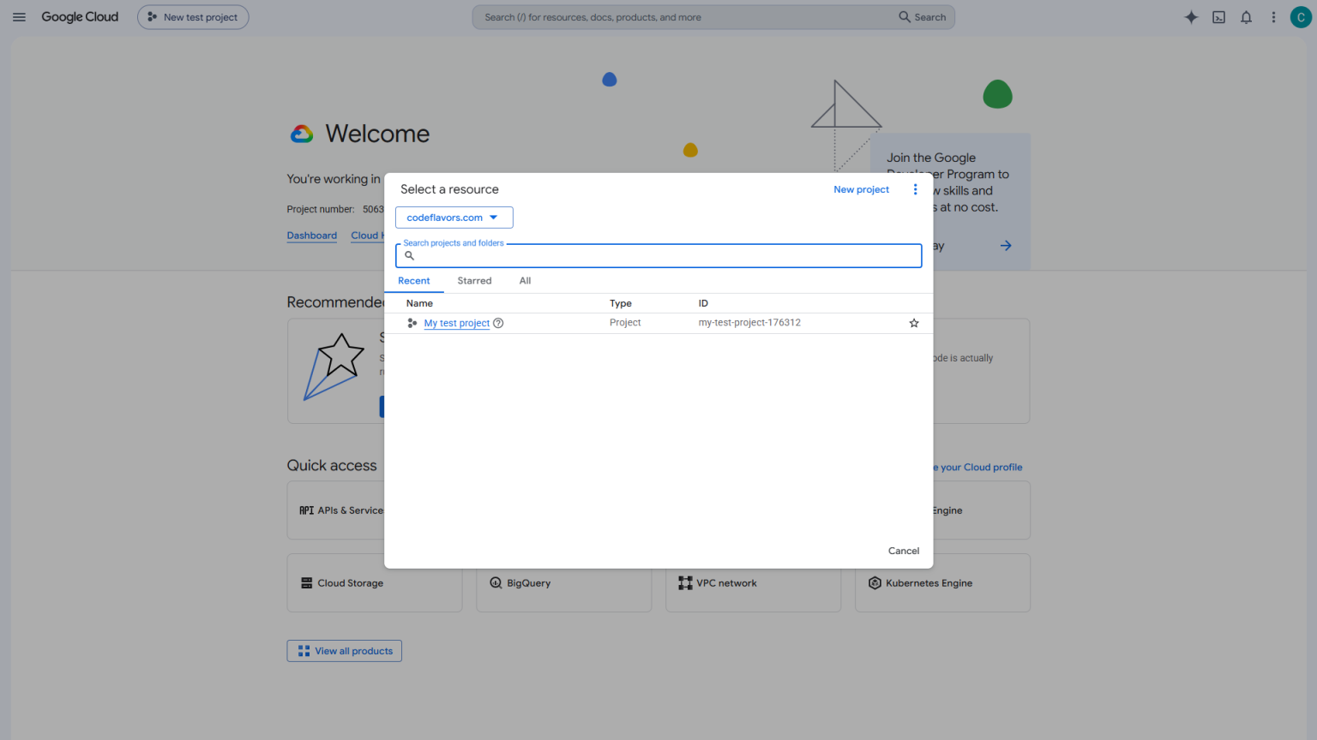Expand the codeflavors.com organization dropdown

coord(454,218)
